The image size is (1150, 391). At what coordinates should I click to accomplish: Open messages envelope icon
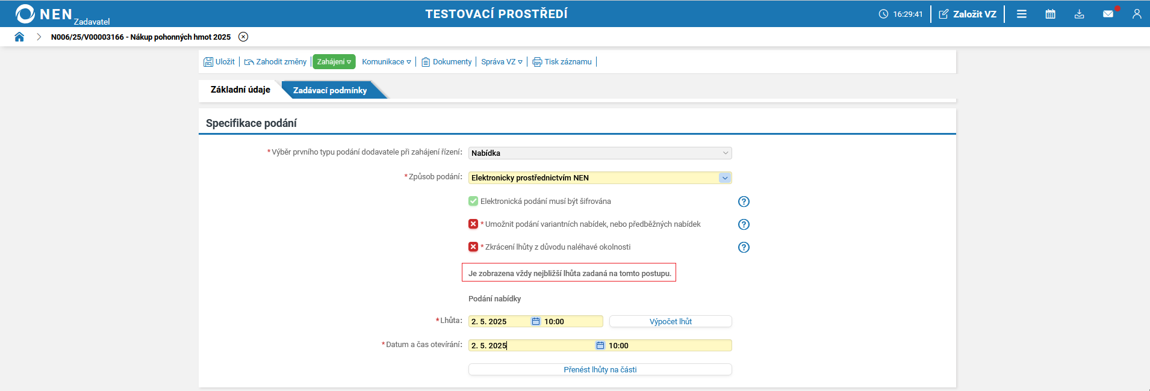coord(1108,14)
